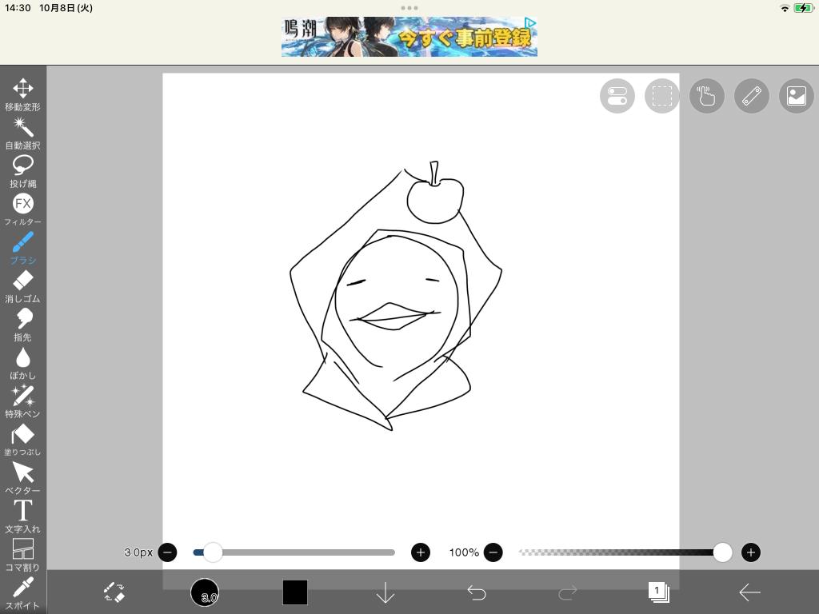The width and height of the screenshot is (819, 614).
Task: Click the undo arrow button
Action: [x=477, y=592]
